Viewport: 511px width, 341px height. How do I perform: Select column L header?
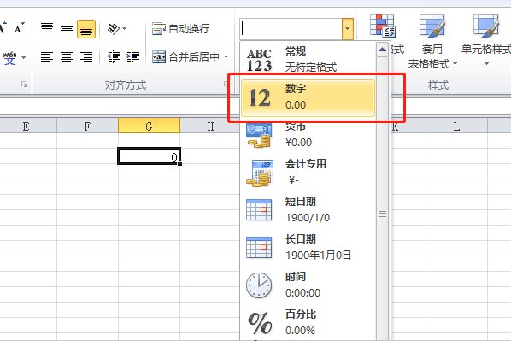(x=456, y=126)
